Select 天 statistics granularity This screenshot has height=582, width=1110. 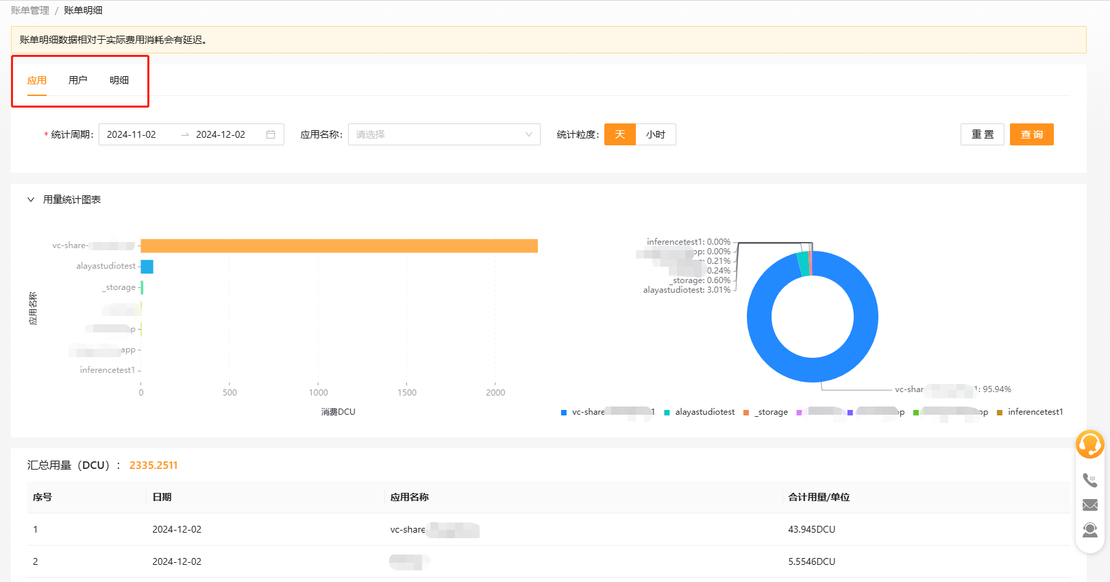(620, 134)
